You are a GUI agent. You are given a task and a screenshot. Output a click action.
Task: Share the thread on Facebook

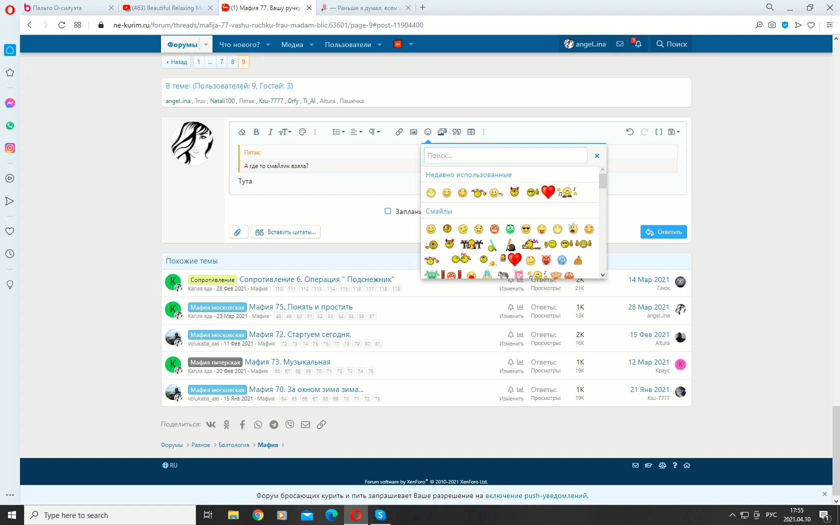242,424
